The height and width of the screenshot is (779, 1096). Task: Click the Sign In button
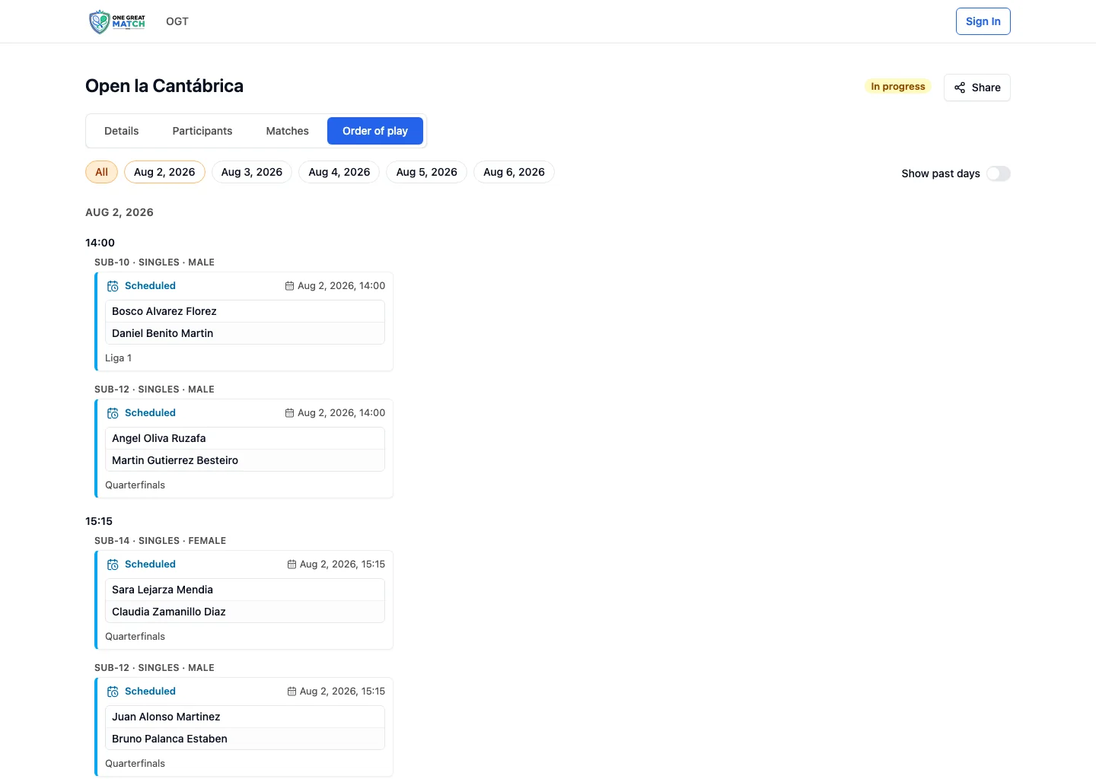click(x=983, y=21)
